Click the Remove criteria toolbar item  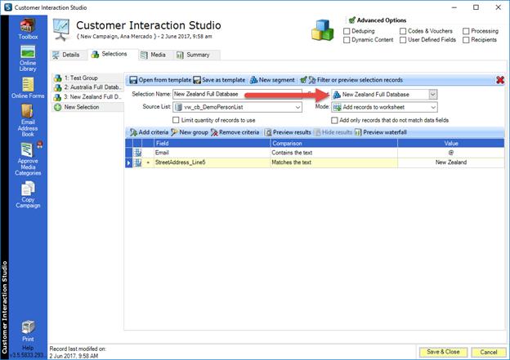point(235,132)
